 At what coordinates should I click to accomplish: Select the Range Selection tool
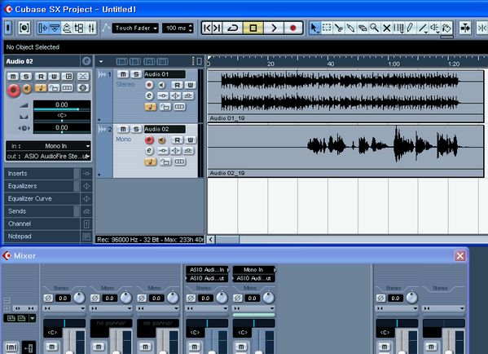(327, 29)
